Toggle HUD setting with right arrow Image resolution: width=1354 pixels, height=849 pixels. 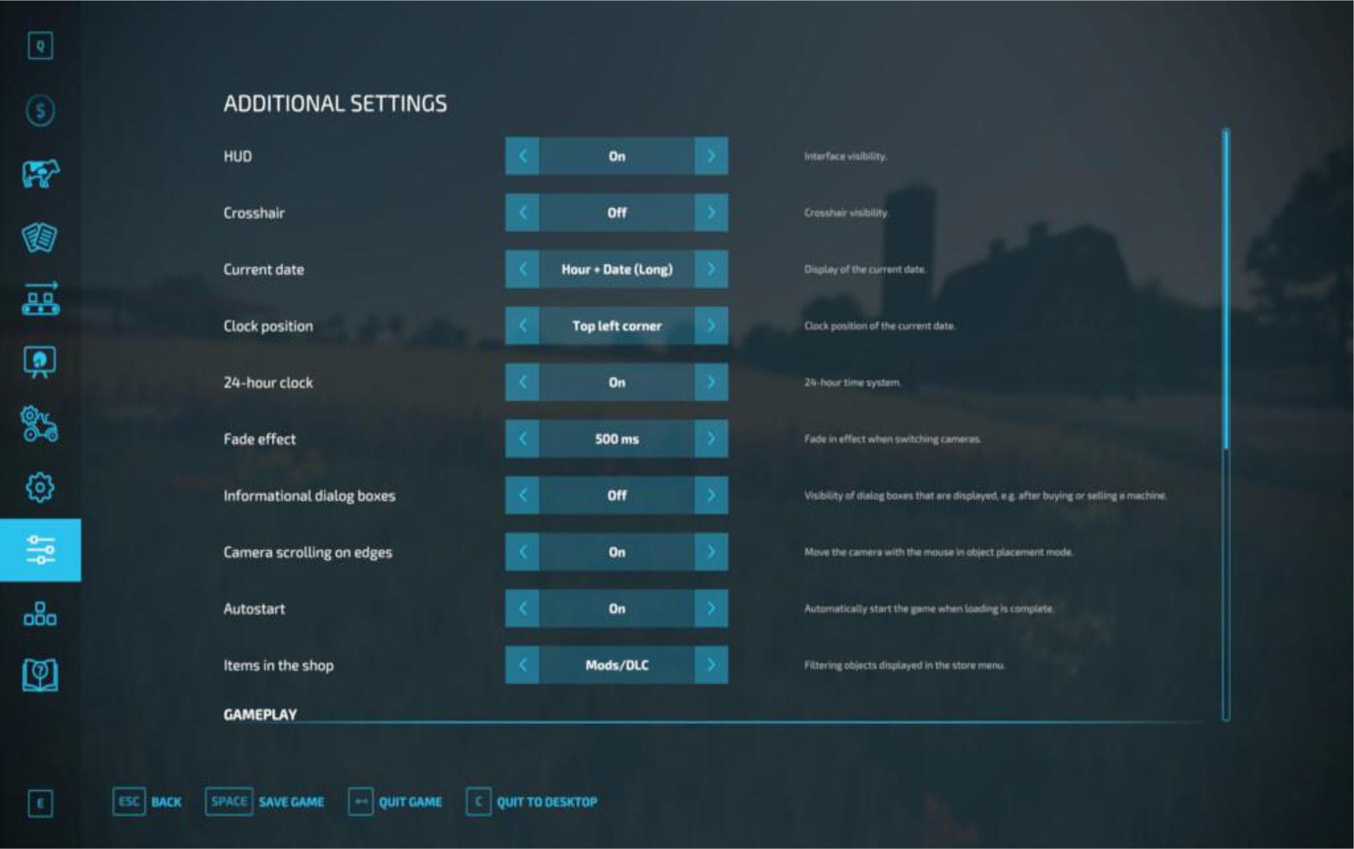711,156
